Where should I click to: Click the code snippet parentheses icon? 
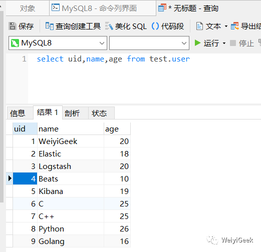click(155, 26)
